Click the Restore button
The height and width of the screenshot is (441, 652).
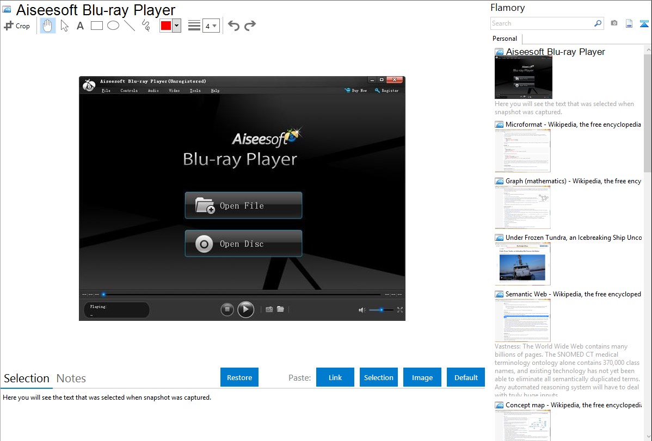[239, 377]
